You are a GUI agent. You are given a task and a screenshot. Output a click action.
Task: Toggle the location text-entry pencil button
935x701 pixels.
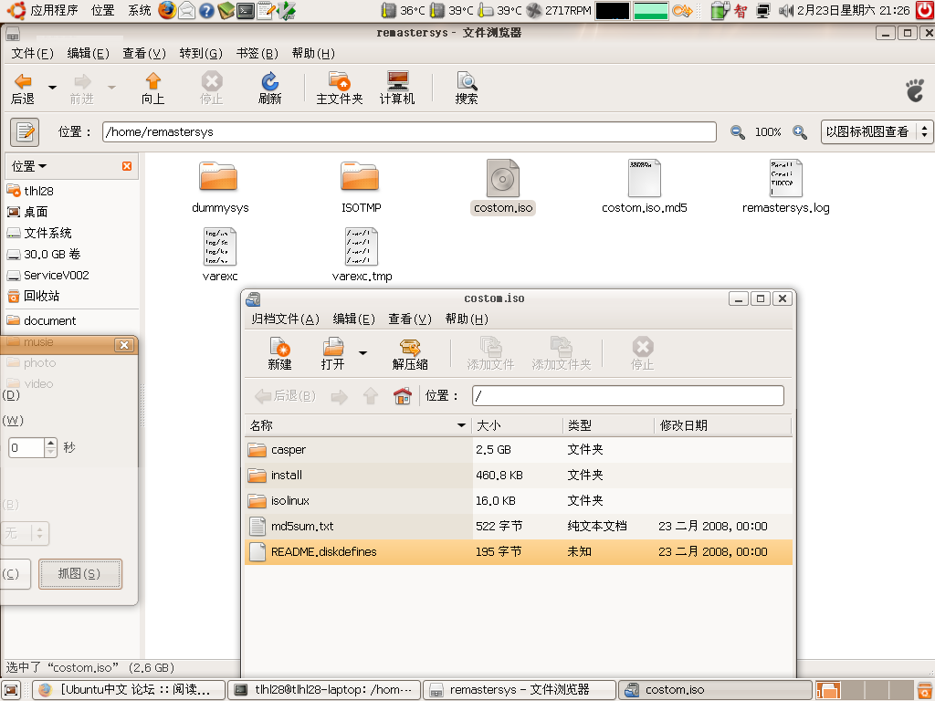click(x=25, y=131)
